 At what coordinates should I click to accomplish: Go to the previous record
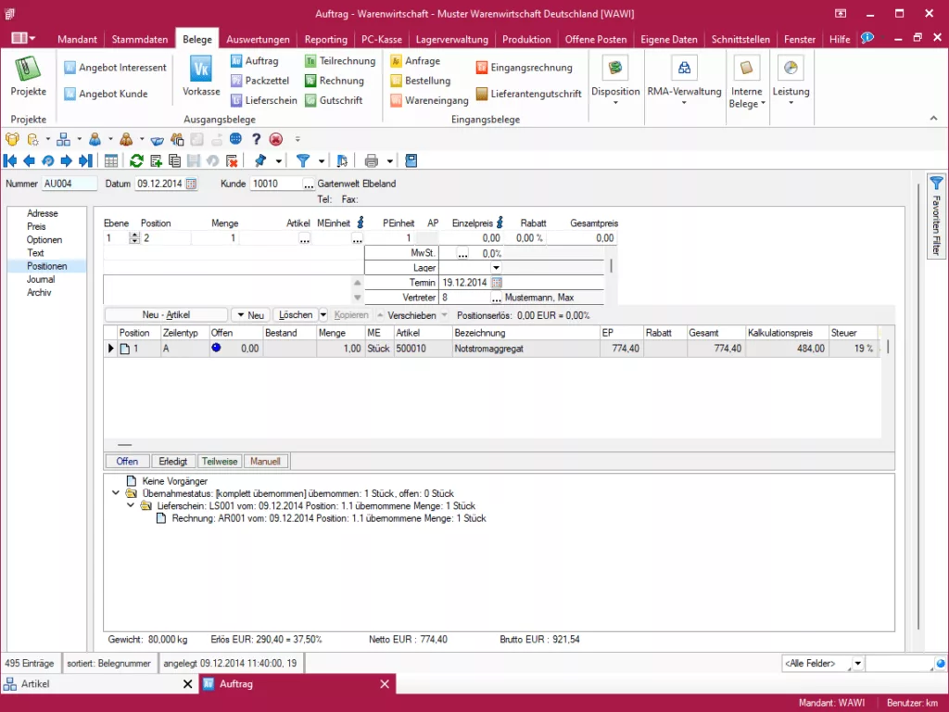(29, 160)
